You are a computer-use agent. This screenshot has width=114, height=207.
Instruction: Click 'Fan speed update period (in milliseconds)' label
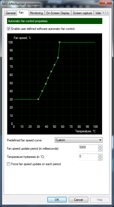[33, 149]
